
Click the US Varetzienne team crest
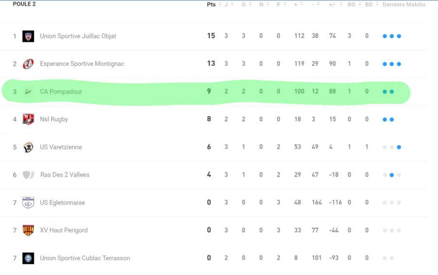point(28,147)
